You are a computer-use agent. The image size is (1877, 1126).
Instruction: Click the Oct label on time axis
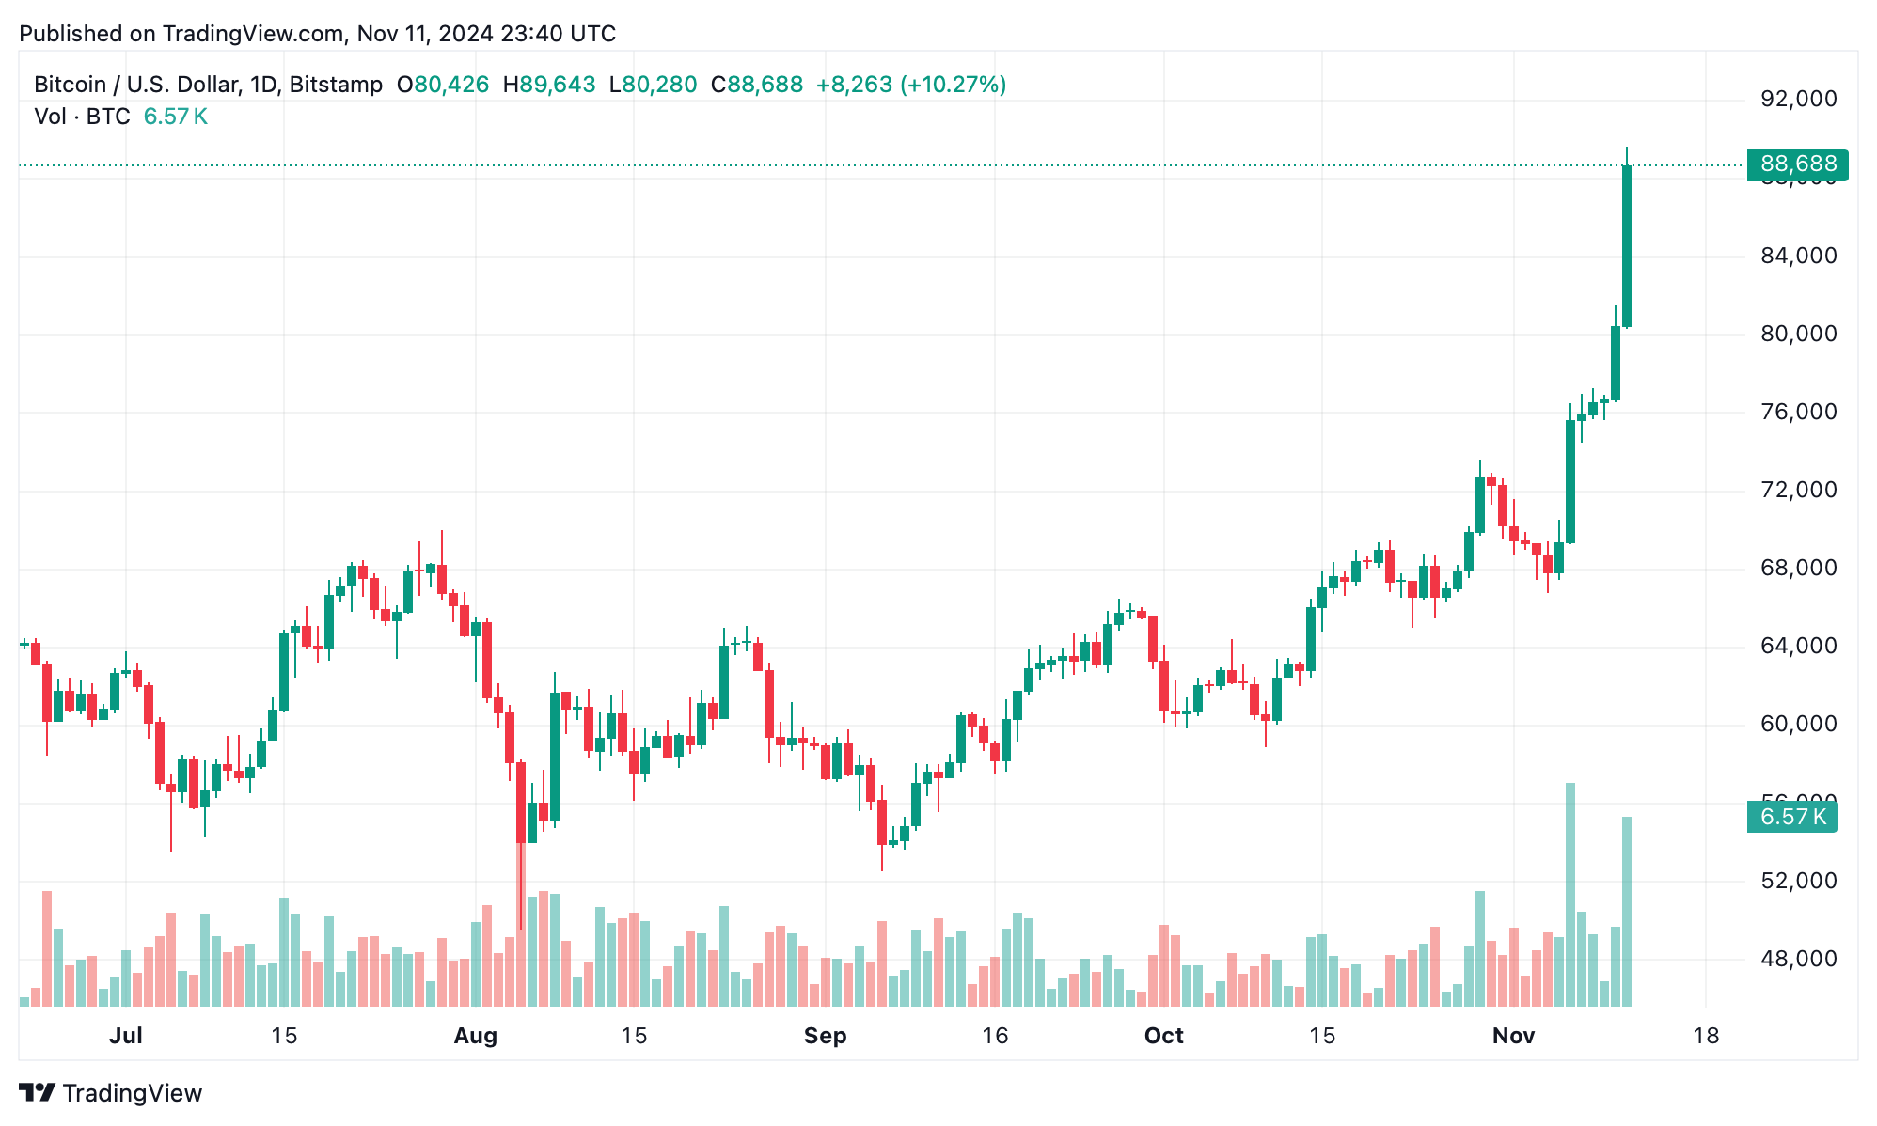pos(1164,1036)
